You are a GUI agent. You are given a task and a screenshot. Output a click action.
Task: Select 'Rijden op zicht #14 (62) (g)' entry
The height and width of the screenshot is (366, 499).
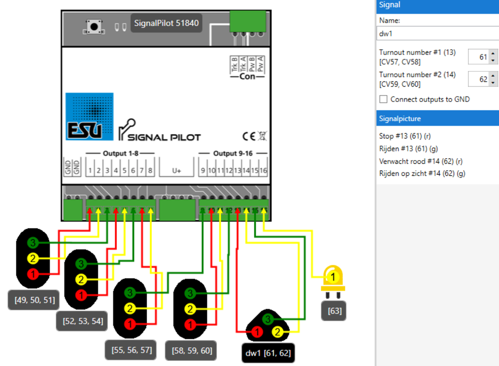point(422,173)
